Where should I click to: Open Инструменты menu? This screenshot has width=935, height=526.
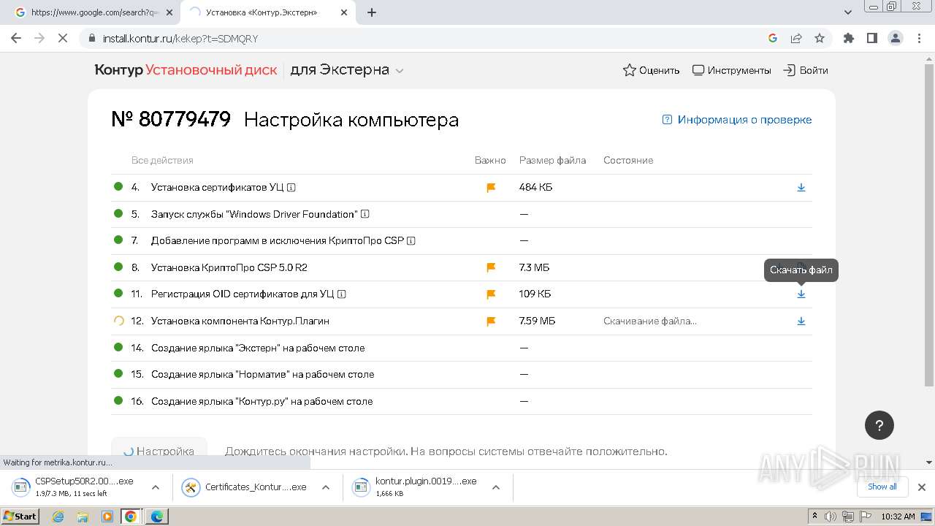(x=731, y=70)
